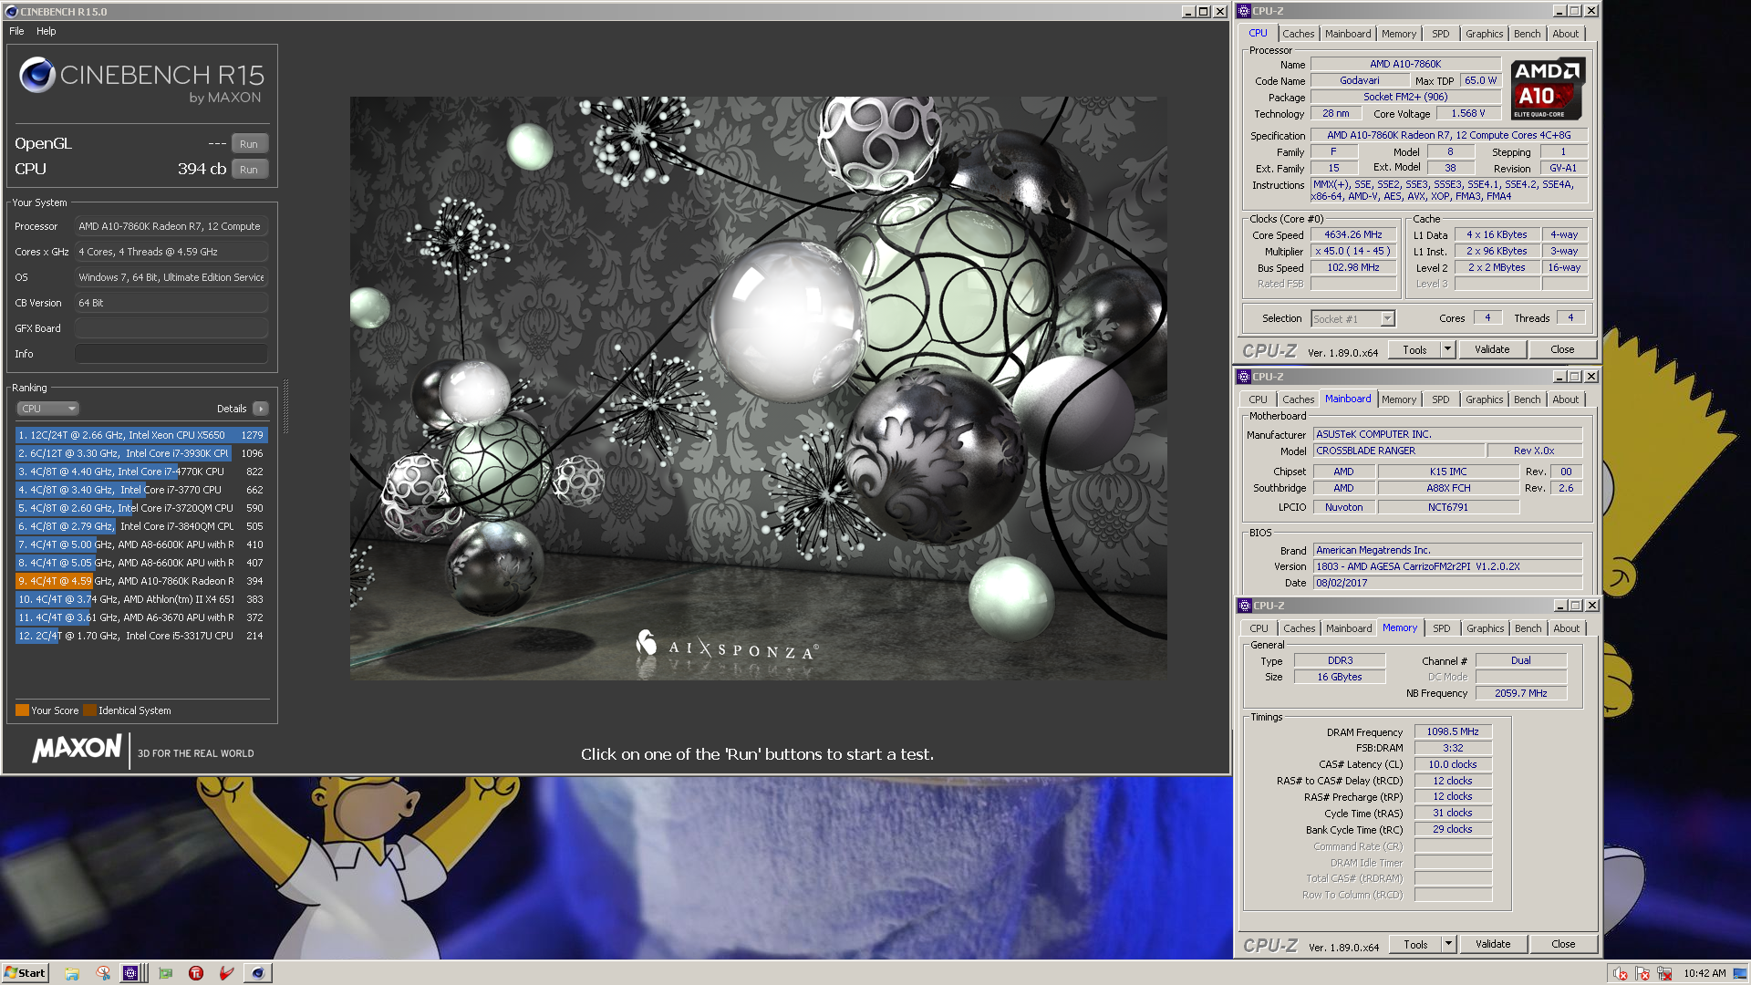This screenshot has width=1751, height=985.
Task: Click CPU-Z title icon in top window
Action: 1244,11
